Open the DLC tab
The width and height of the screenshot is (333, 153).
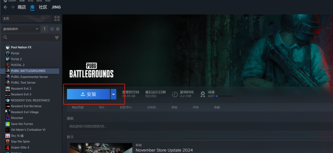point(102,107)
